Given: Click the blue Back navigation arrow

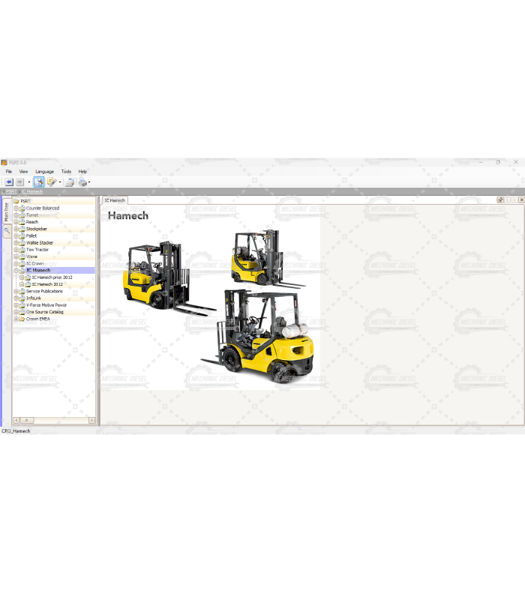Looking at the screenshot, I should 9,182.
